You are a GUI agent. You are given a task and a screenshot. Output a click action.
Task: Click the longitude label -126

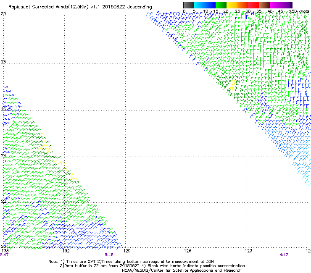[x=186, y=251]
